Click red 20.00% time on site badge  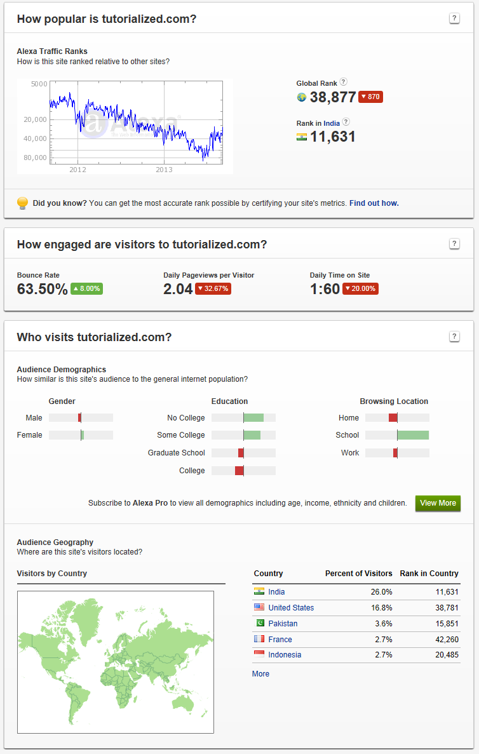click(x=360, y=288)
